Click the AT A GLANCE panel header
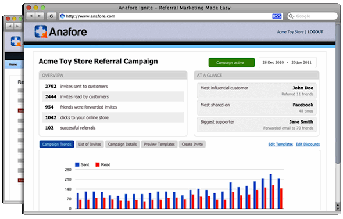 256,75
